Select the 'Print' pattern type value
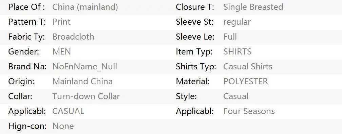The height and width of the screenshot is (134, 342). 61,22
